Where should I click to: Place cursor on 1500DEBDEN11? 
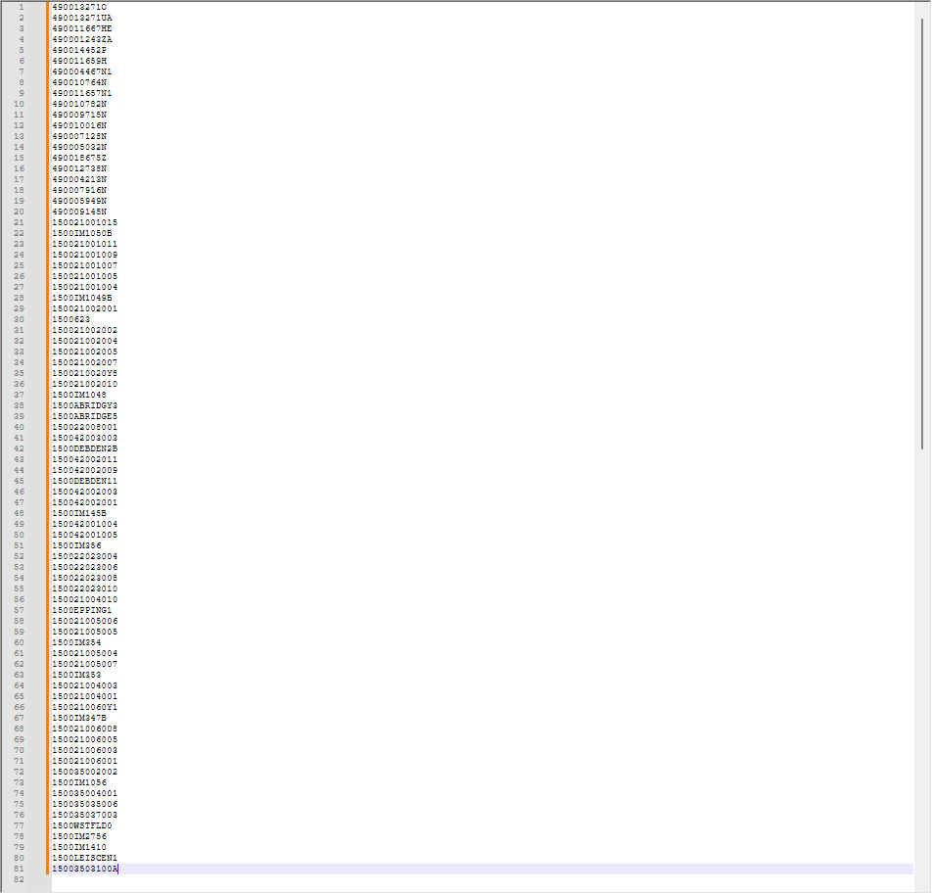coord(84,481)
